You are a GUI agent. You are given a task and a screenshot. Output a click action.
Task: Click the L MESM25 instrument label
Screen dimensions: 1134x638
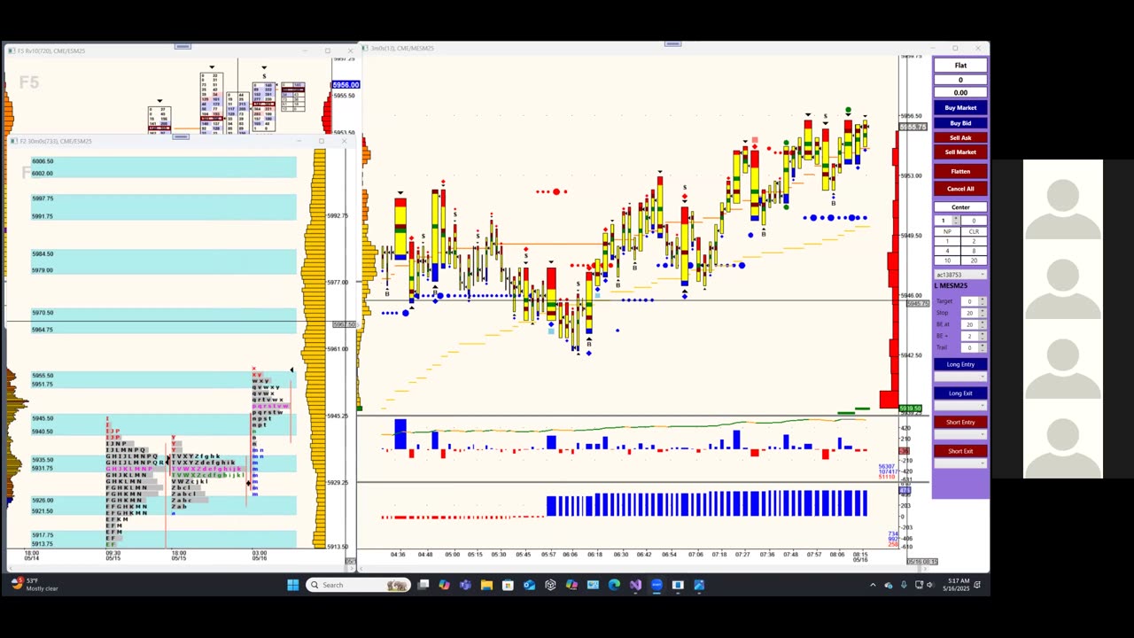(951, 285)
